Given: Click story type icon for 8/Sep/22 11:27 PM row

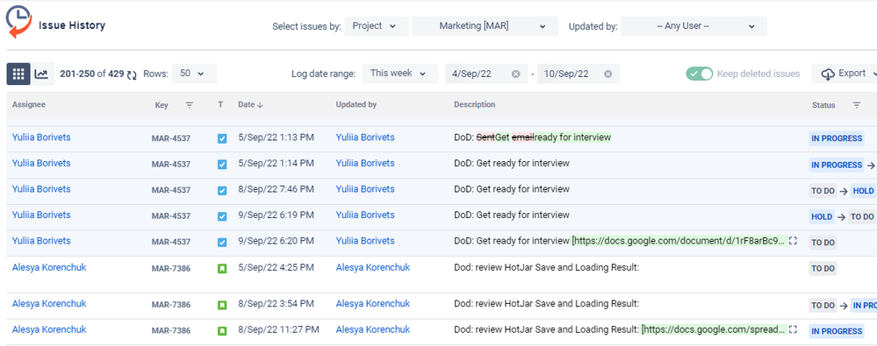Looking at the screenshot, I should (x=222, y=331).
